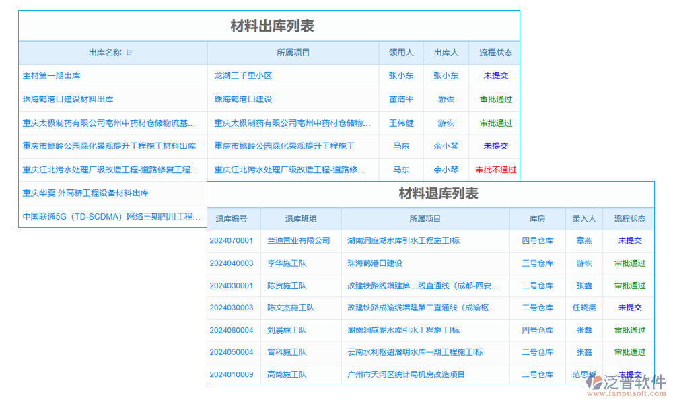The width and height of the screenshot is (673, 404).
Task: Click the 材料出库列表 title bar
Action: (269, 26)
